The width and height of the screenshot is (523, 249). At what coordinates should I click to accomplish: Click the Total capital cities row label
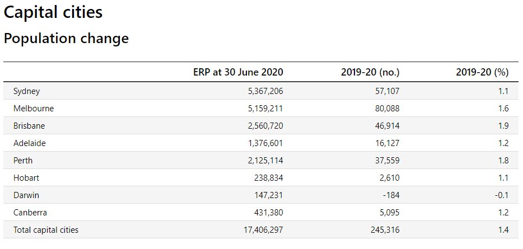[x=46, y=230]
